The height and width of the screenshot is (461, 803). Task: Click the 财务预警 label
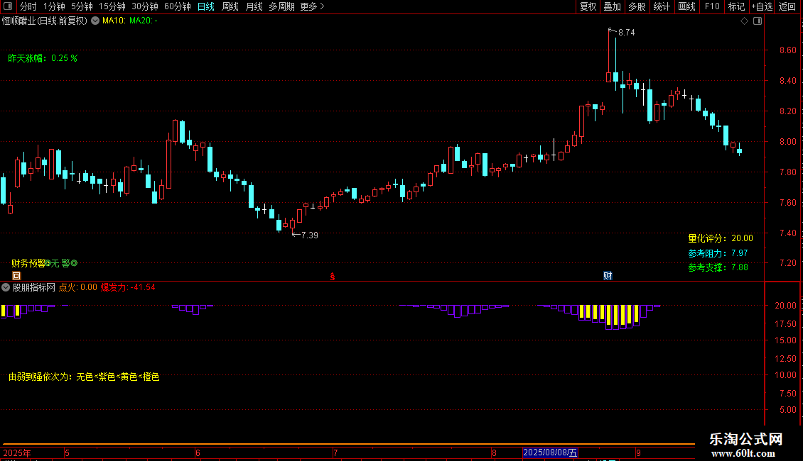[x=28, y=263]
